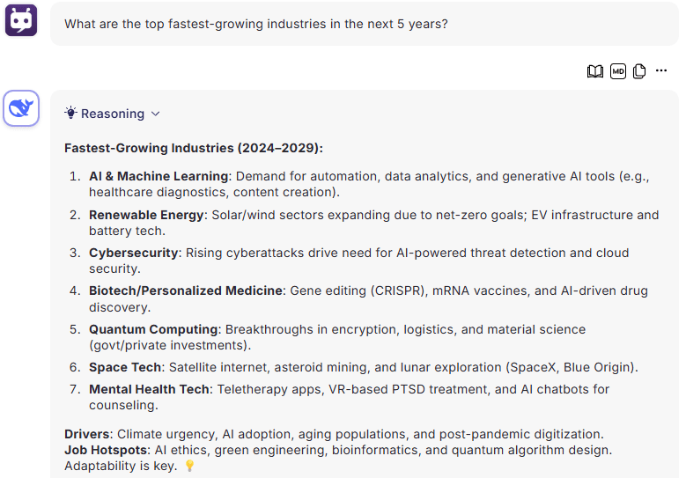Click 'Biotech/Personalized Medicine' bold term
This screenshot has height=478, width=686.
point(186,290)
